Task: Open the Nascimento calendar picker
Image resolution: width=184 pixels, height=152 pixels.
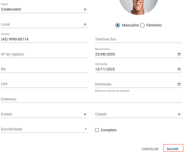Action: (x=179, y=54)
